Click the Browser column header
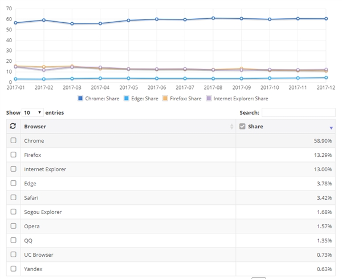This screenshot has height=279, width=342. [x=35, y=126]
